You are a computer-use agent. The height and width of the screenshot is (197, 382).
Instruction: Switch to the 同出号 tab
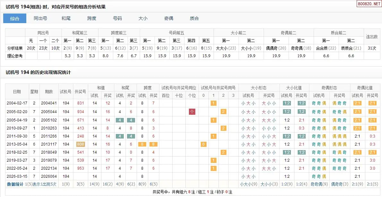40,18
